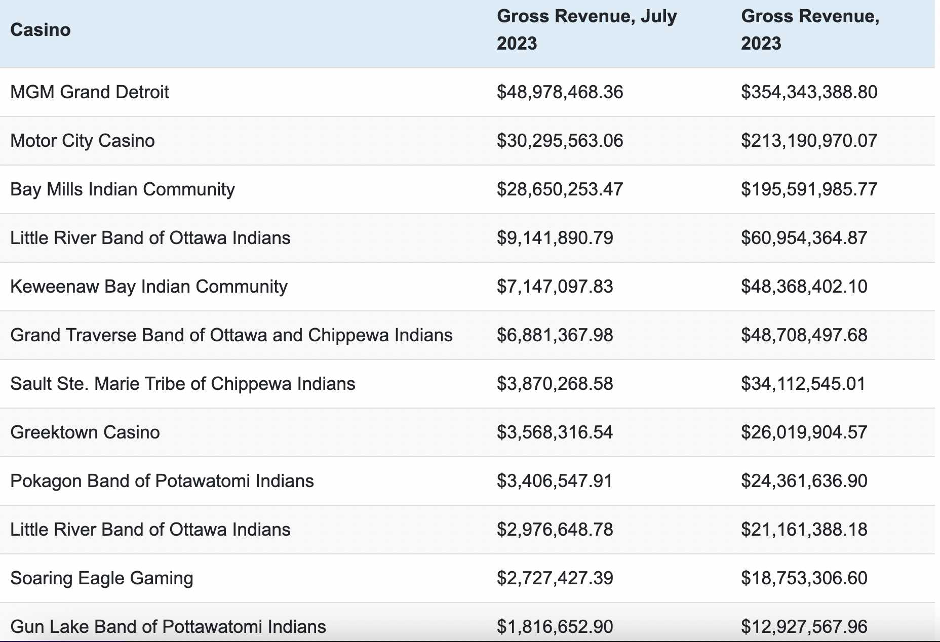
Task: Select Pokagon Band of Potawatomi Indians name
Action: click(x=162, y=481)
